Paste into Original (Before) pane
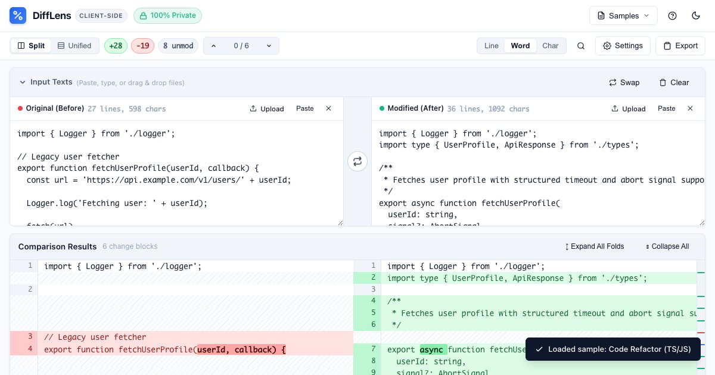Screen dimensions: 715x375 [x=305, y=108]
